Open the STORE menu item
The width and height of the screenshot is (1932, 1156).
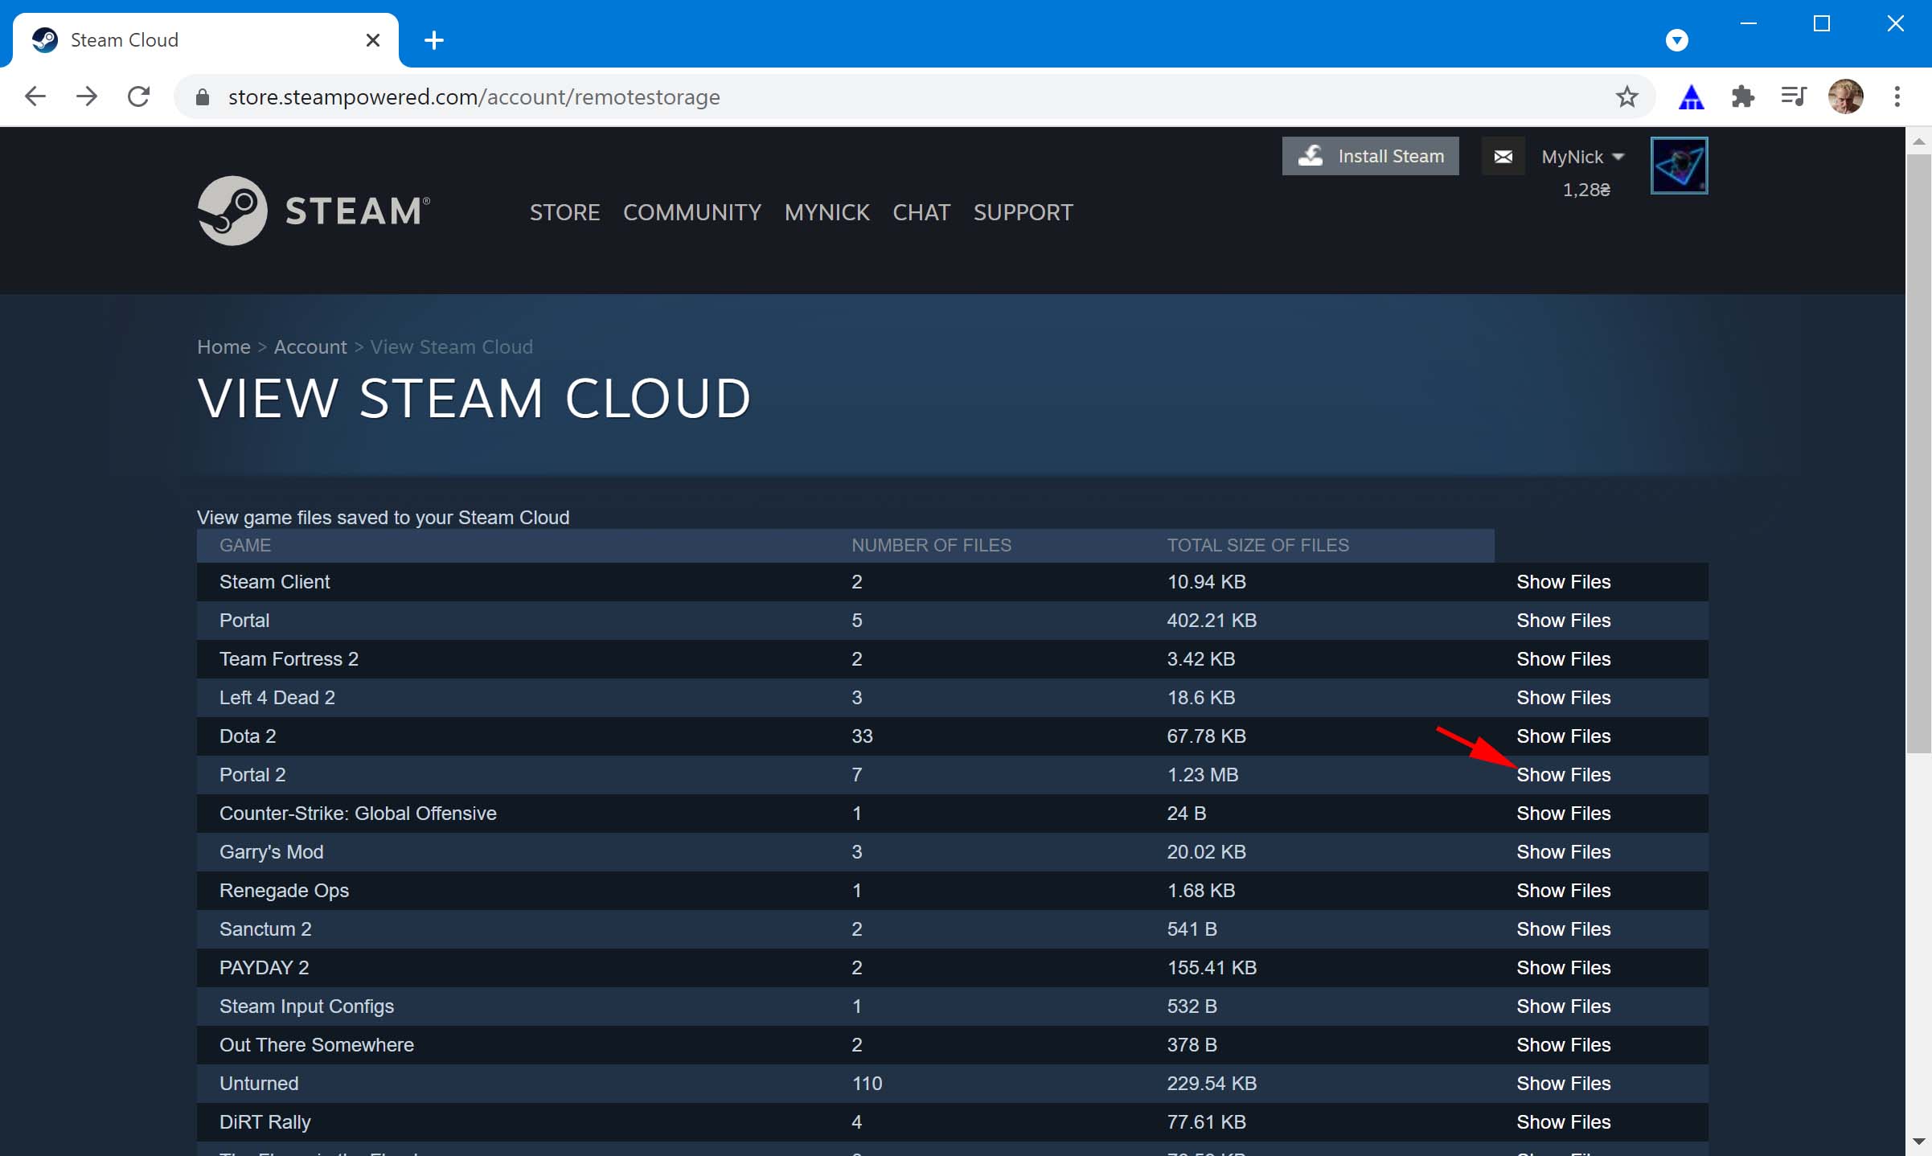(563, 211)
